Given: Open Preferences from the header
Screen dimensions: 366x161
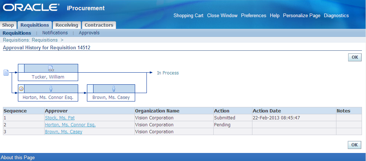Looking at the screenshot, I should pyautogui.click(x=253, y=16).
